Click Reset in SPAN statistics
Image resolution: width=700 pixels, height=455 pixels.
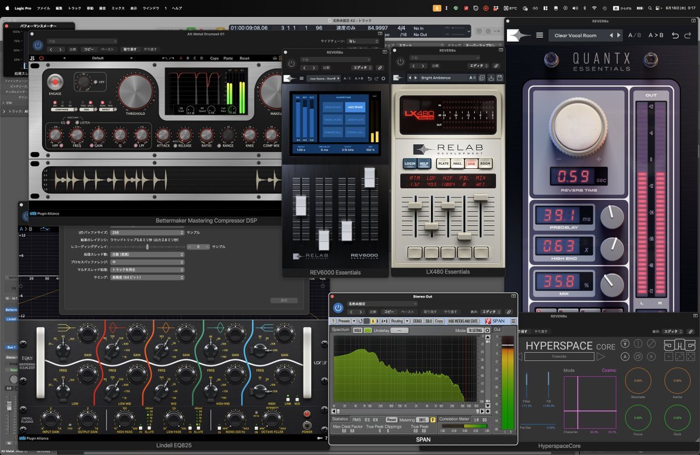391,419
